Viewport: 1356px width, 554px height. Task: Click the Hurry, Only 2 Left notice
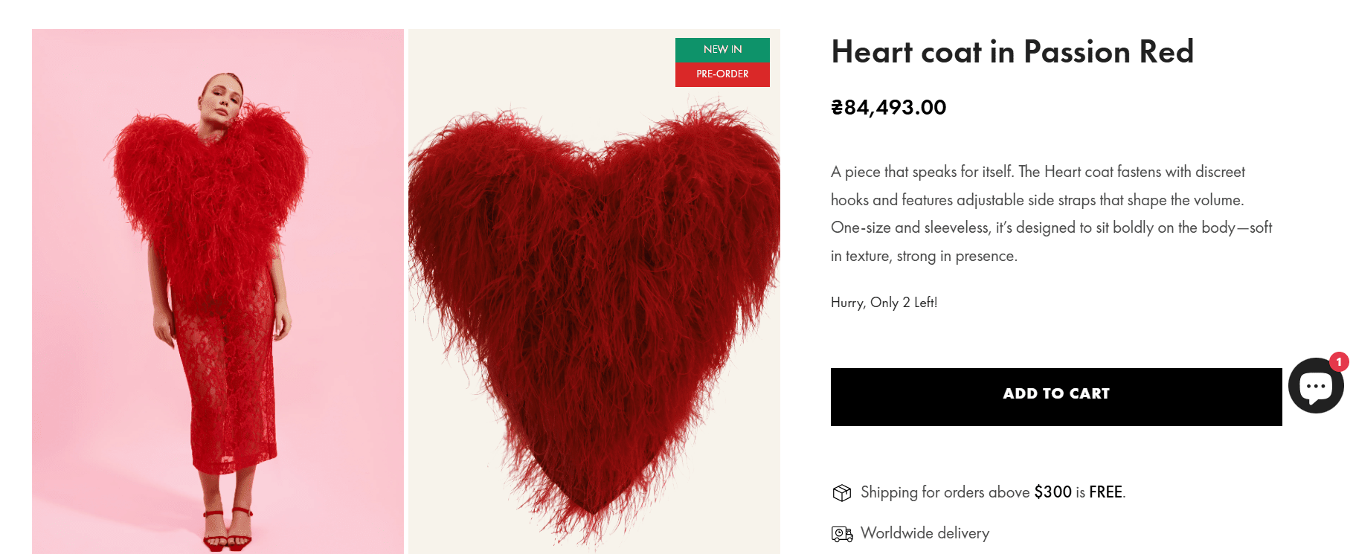point(884,303)
